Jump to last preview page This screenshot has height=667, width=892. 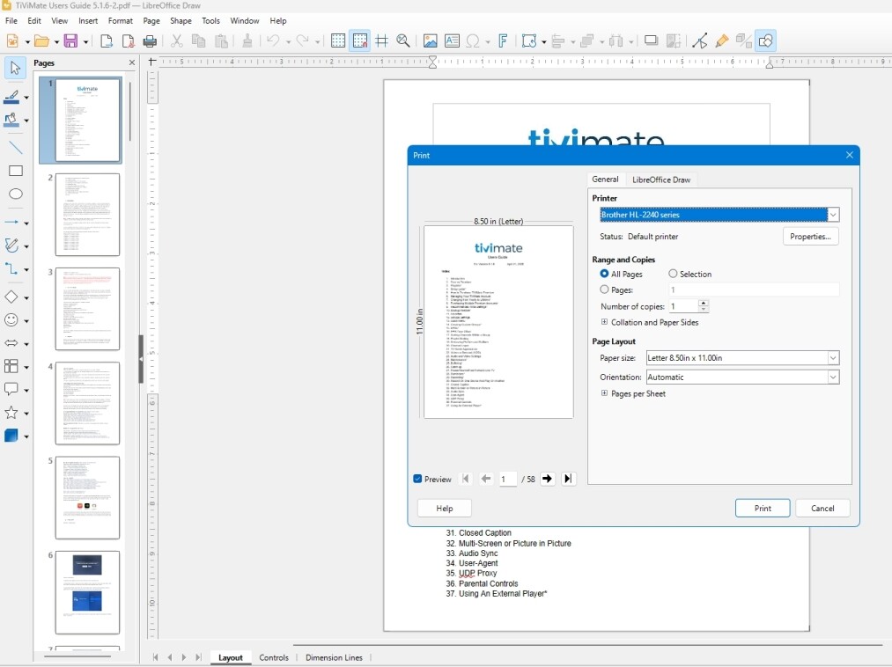pyautogui.click(x=568, y=479)
